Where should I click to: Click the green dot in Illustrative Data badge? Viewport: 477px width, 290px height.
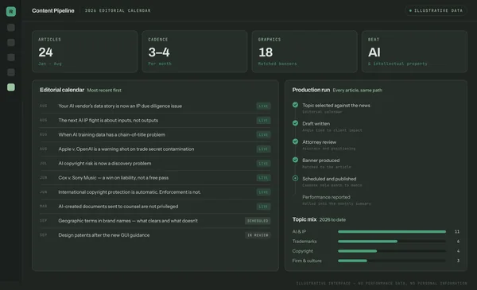410,10
